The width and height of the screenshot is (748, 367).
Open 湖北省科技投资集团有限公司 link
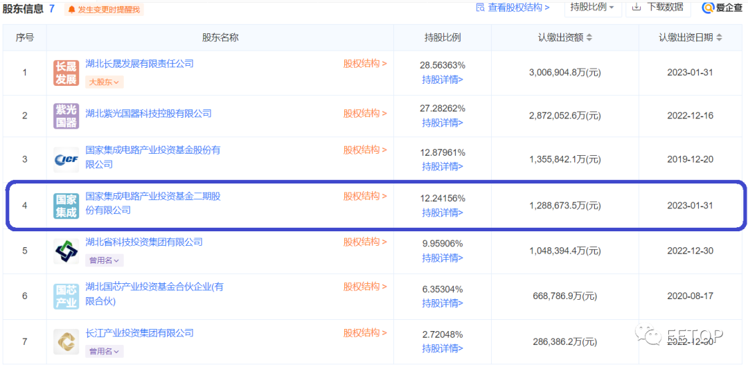[144, 242]
